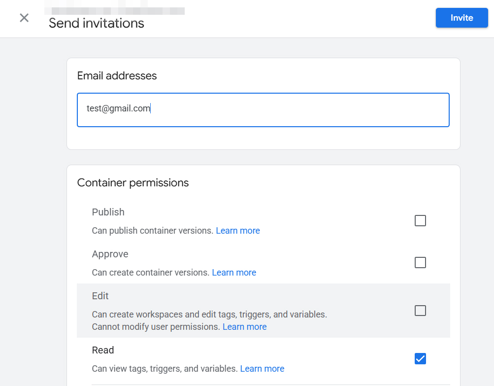Image resolution: width=494 pixels, height=386 pixels.
Task: Disable the Read permission checkbox
Action: (x=420, y=358)
